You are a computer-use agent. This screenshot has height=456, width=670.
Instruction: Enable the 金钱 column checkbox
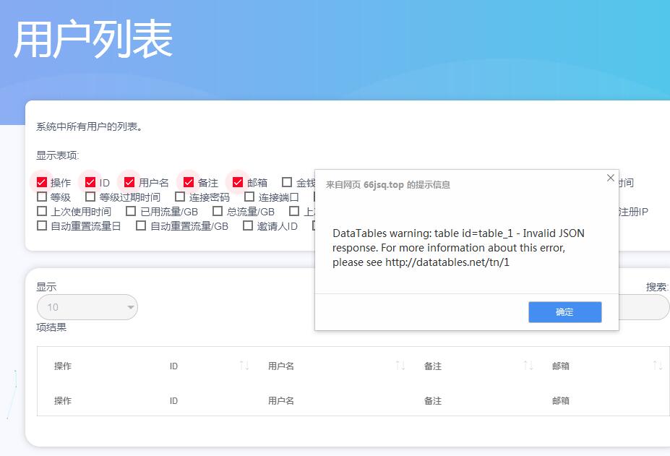[x=287, y=183]
